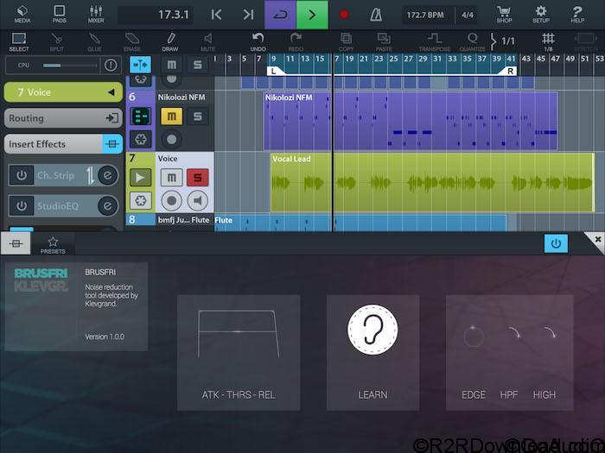This screenshot has height=453, width=605.
Task: Choose the Erase tool
Action: coord(132,42)
